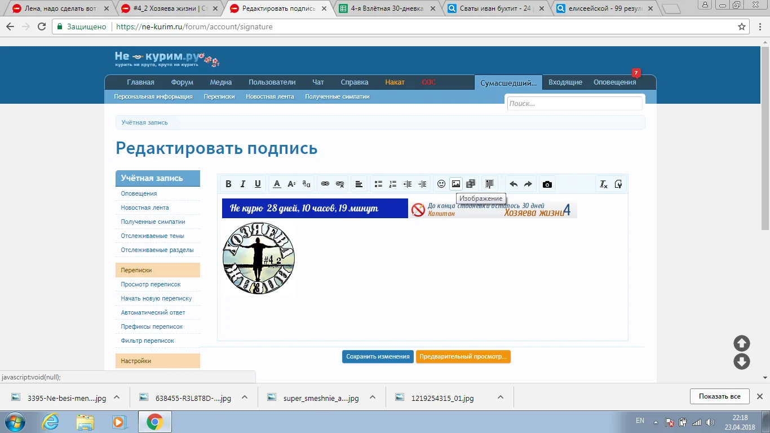Click the camera icon in the toolbar

coord(547,184)
